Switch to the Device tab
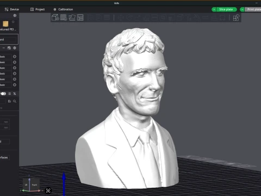Viewport: 261px width, 196px height. point(12,9)
